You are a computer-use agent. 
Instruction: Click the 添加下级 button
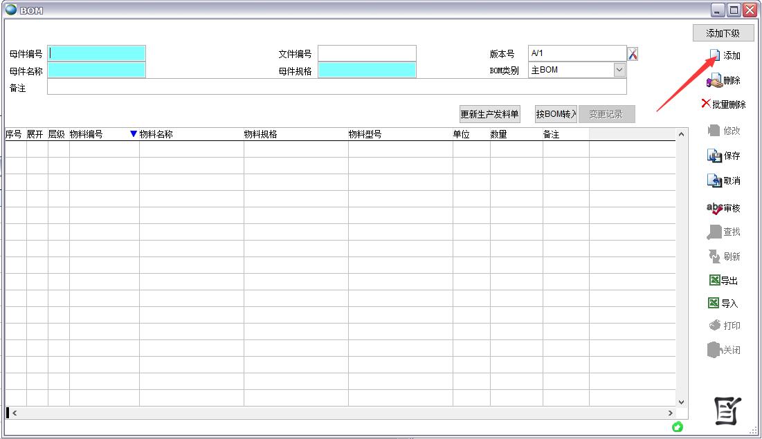(723, 33)
